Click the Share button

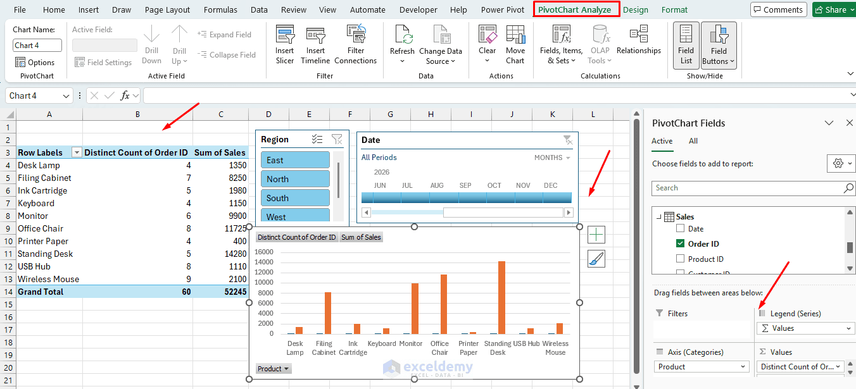point(833,9)
